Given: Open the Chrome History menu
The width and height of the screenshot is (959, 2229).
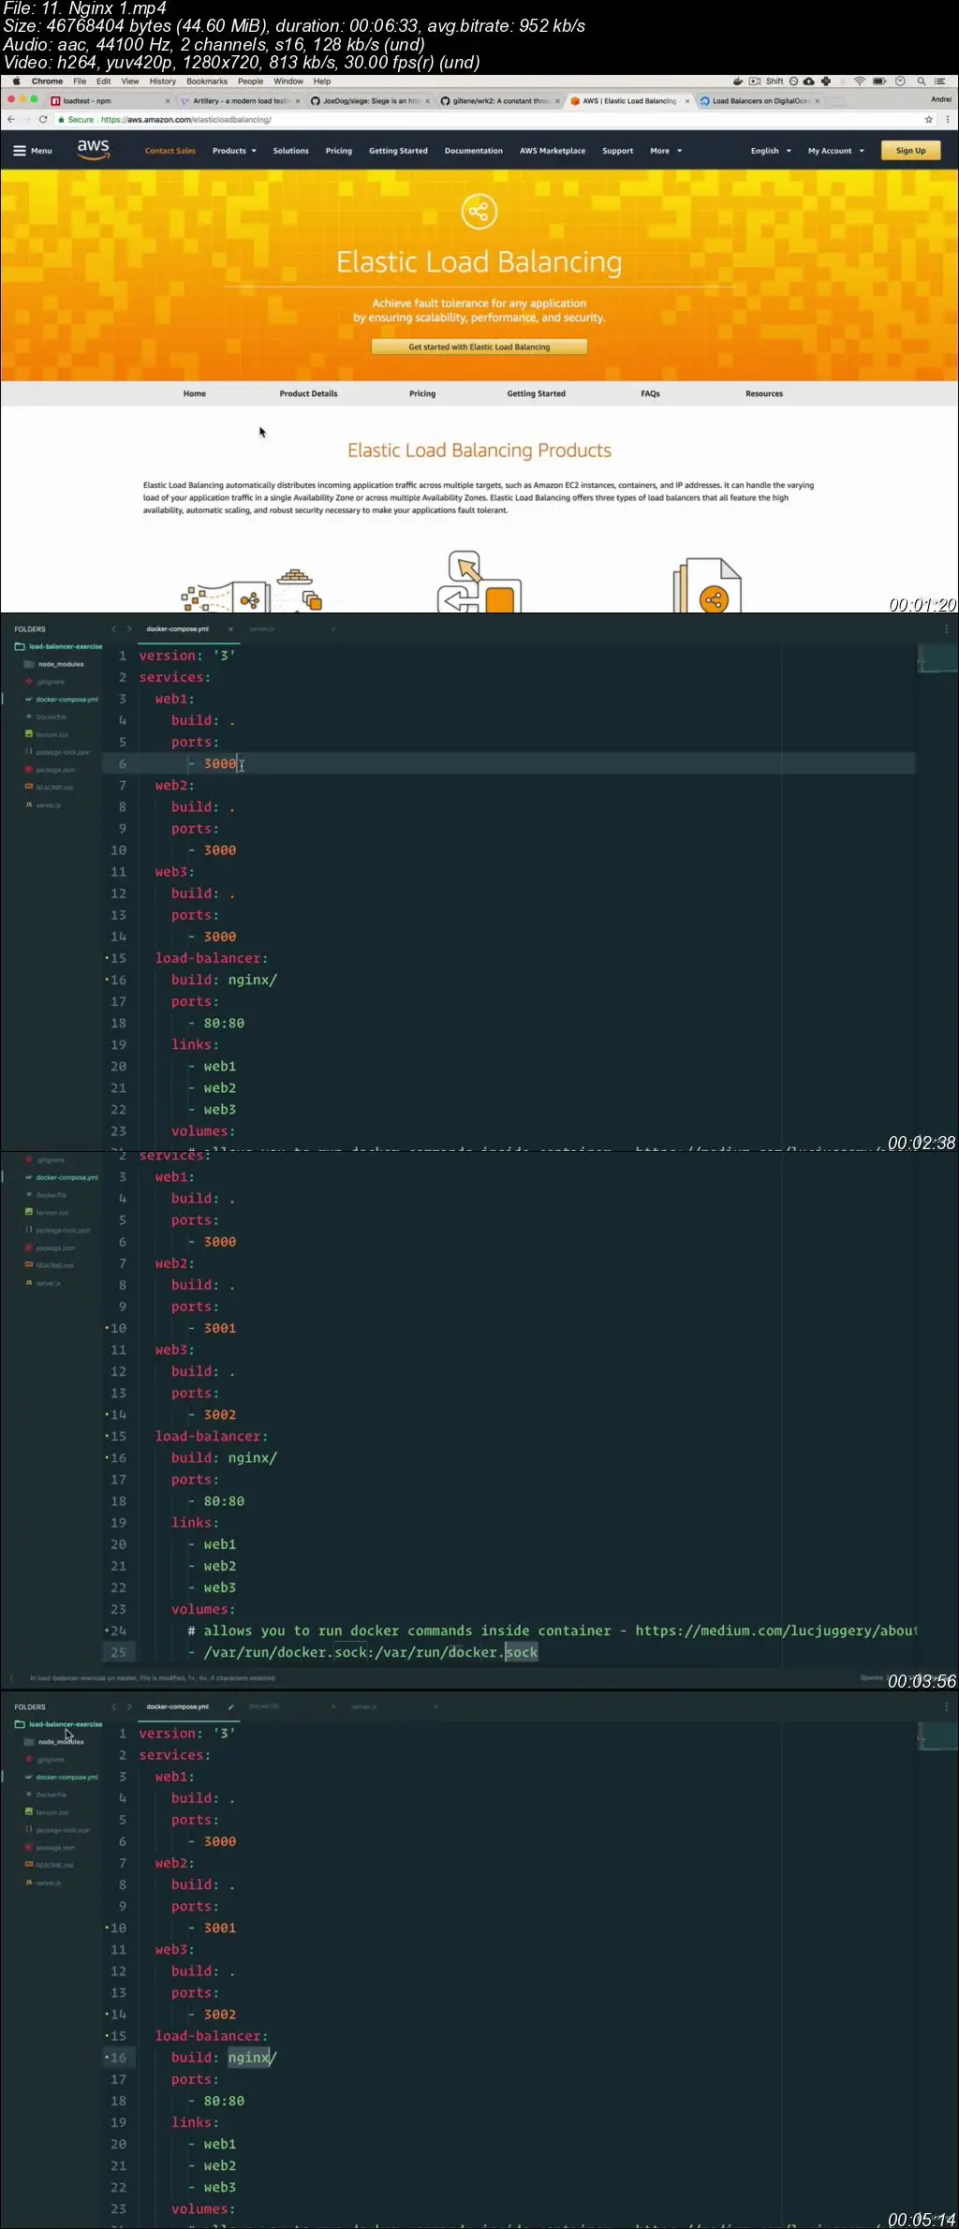Looking at the screenshot, I should [162, 81].
